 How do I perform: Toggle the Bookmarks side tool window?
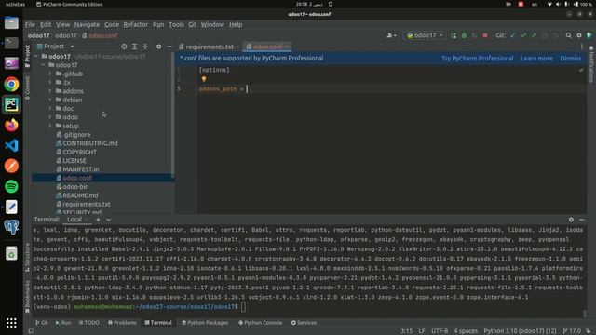pos(27,297)
